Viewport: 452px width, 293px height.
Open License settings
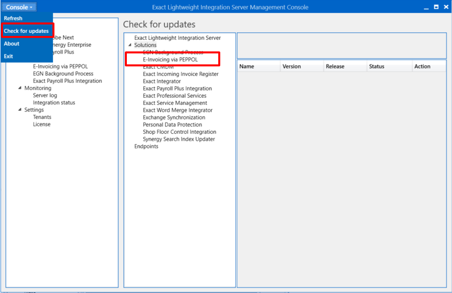click(x=41, y=124)
